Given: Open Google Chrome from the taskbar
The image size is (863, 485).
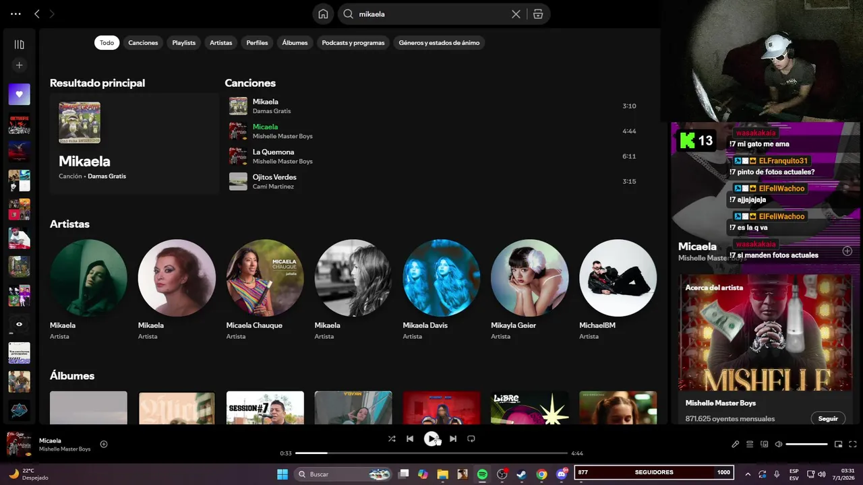Looking at the screenshot, I should [541, 474].
